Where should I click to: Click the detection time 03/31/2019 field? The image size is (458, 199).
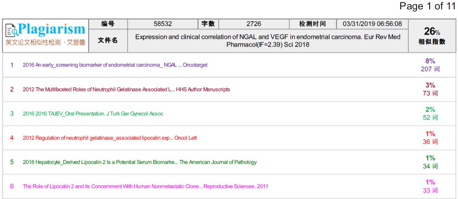click(x=372, y=24)
